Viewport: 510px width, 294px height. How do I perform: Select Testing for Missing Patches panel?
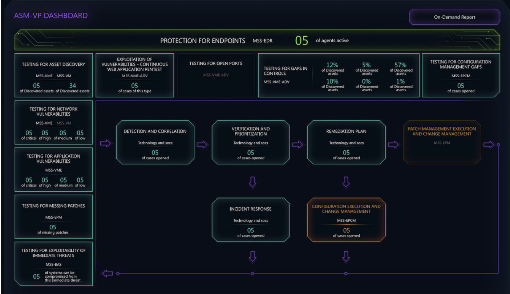[53, 216]
